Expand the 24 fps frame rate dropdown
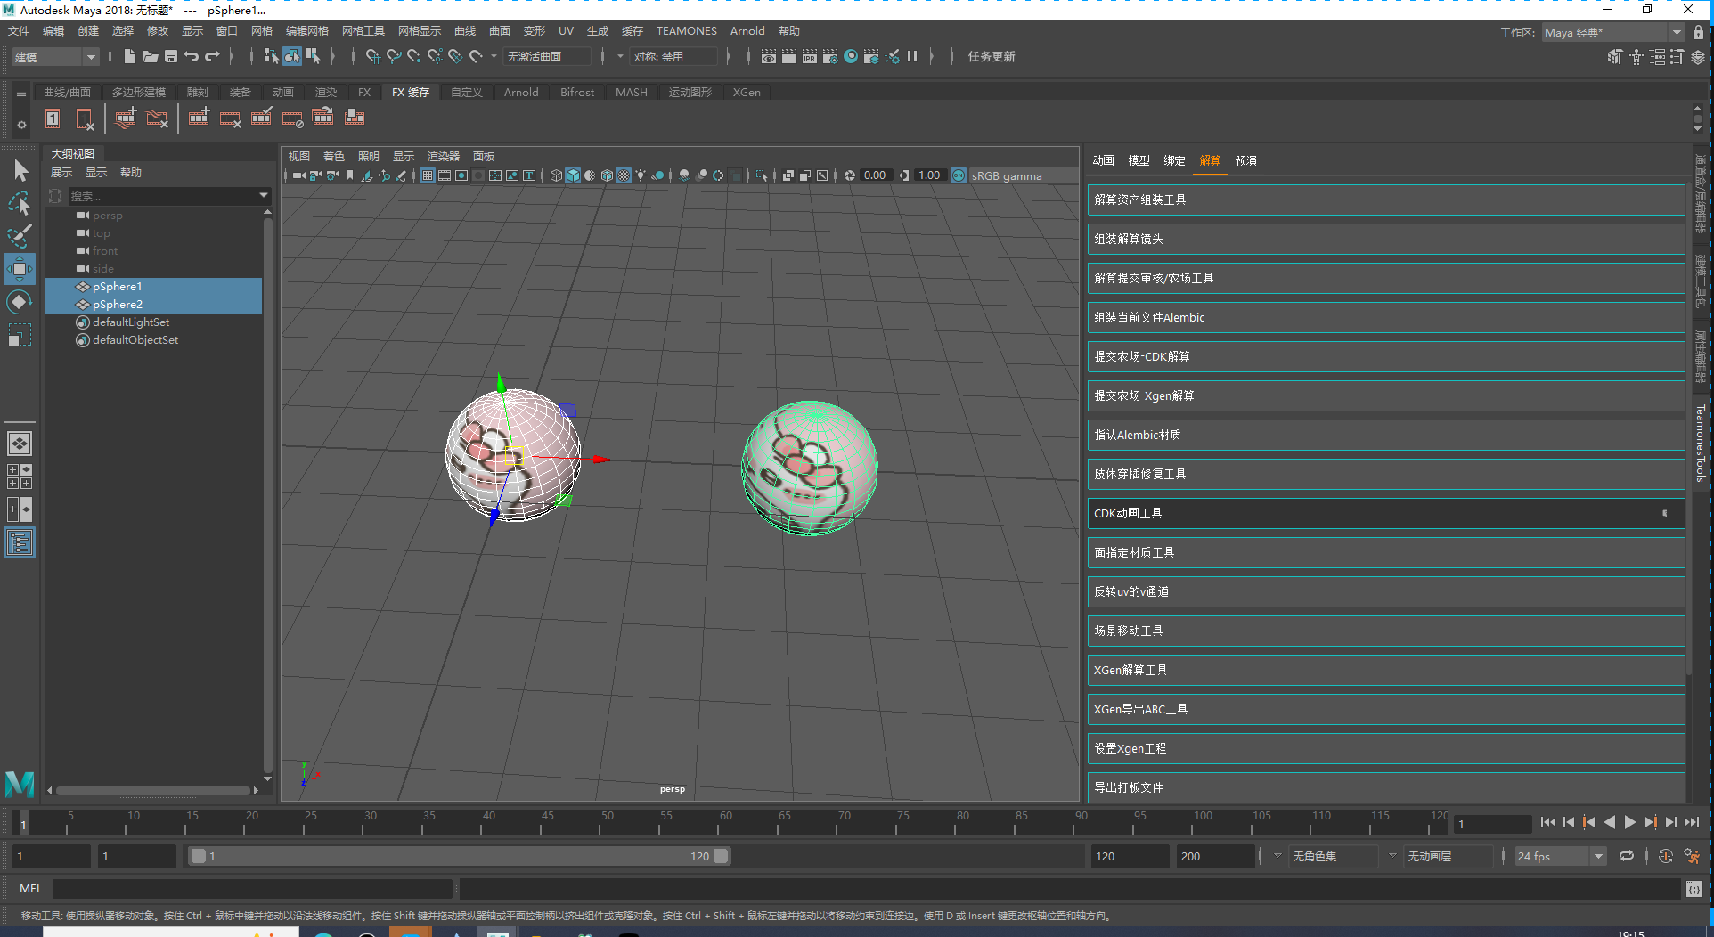This screenshot has width=1714, height=937. (1598, 857)
